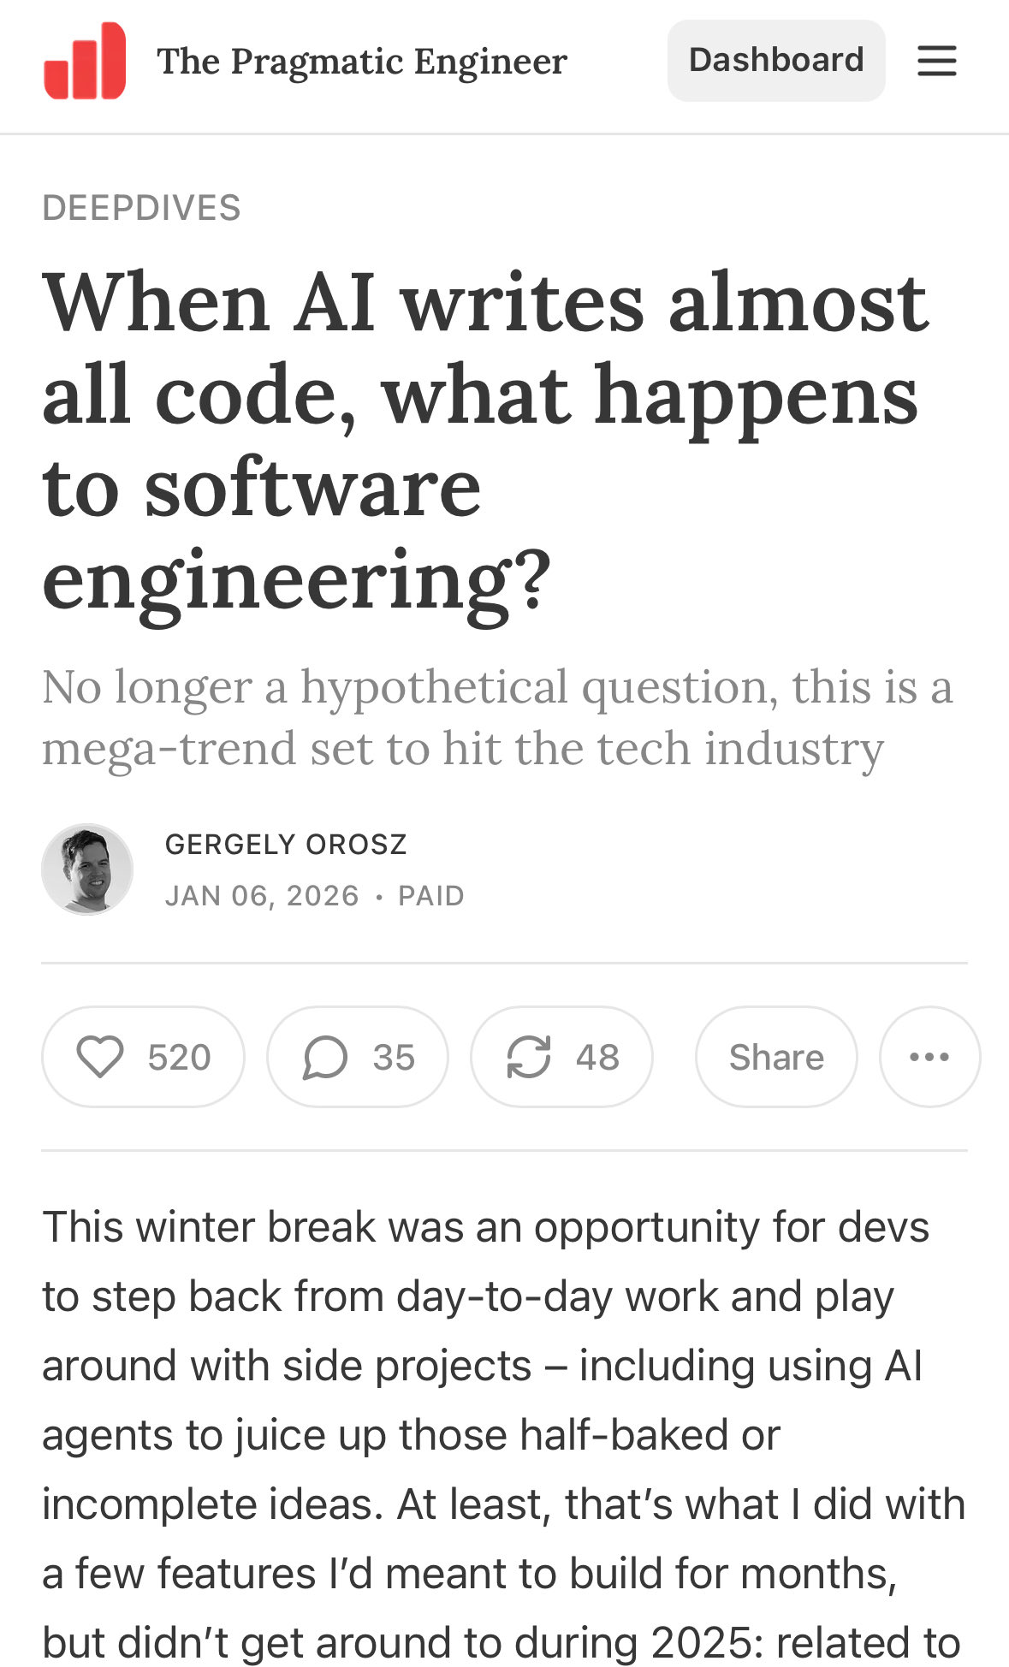
Task: Open the Dashboard button
Action: point(775,61)
